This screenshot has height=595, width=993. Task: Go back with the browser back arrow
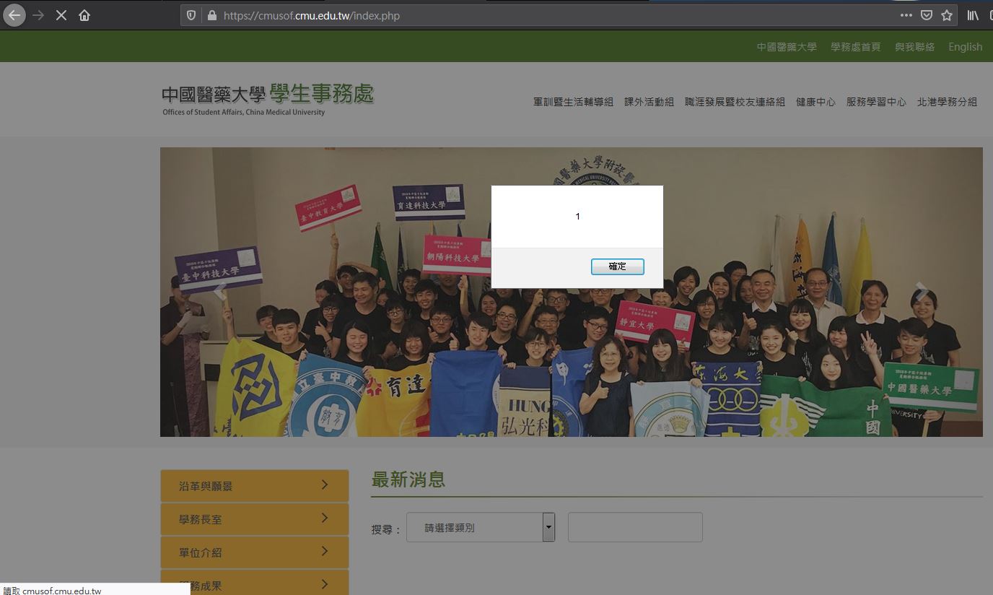tap(14, 15)
